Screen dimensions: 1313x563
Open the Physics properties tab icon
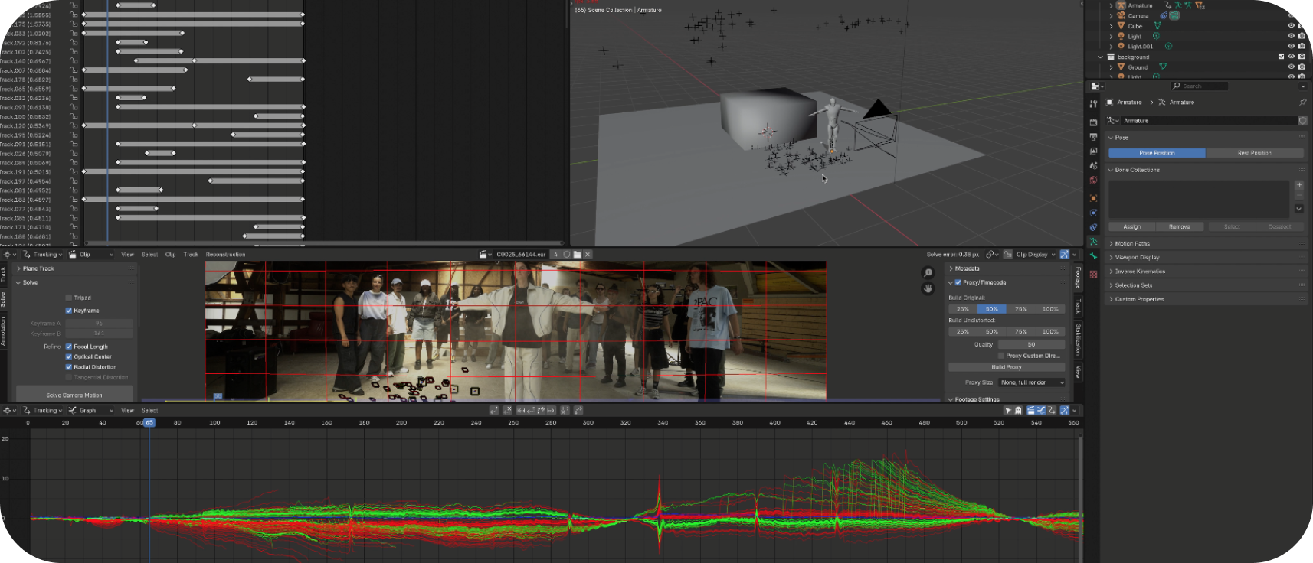tap(1093, 213)
